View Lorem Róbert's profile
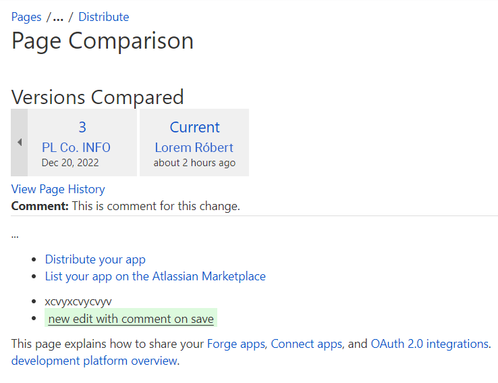Screen dimensions: 498x383 point(194,147)
